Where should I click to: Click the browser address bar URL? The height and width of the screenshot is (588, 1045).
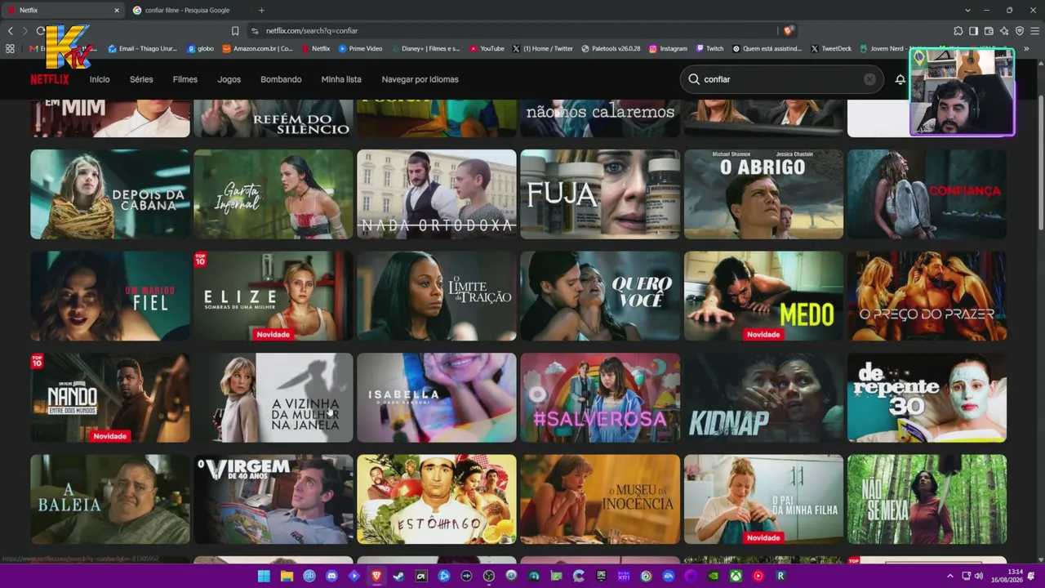pyautogui.click(x=312, y=31)
